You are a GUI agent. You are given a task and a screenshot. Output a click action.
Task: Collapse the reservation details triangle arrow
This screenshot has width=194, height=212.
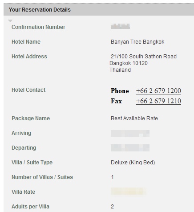(10, 20)
